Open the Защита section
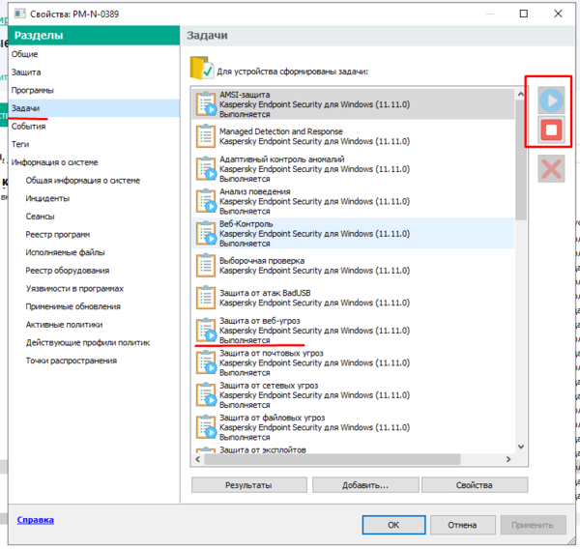The image size is (580, 549). click(x=26, y=72)
